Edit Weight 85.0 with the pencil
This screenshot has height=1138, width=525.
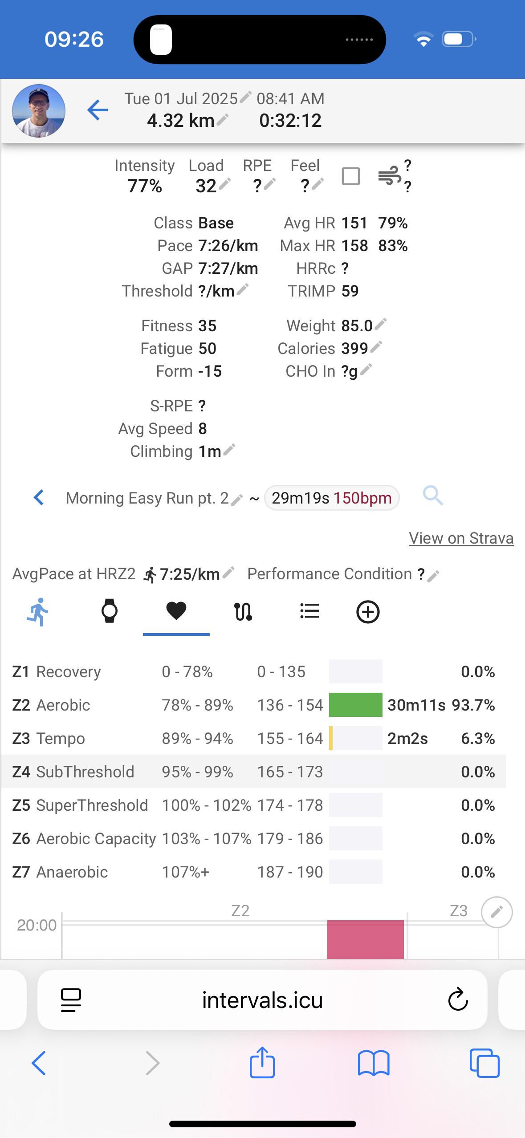tap(381, 324)
